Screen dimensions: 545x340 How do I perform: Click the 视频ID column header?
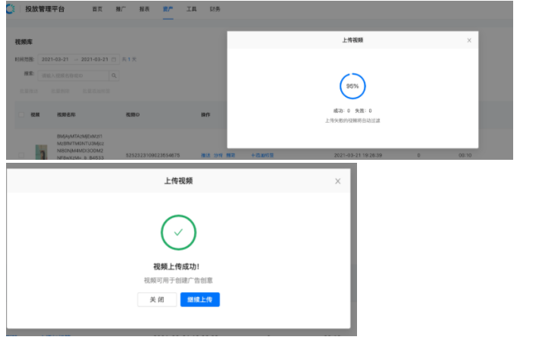pyautogui.click(x=133, y=114)
